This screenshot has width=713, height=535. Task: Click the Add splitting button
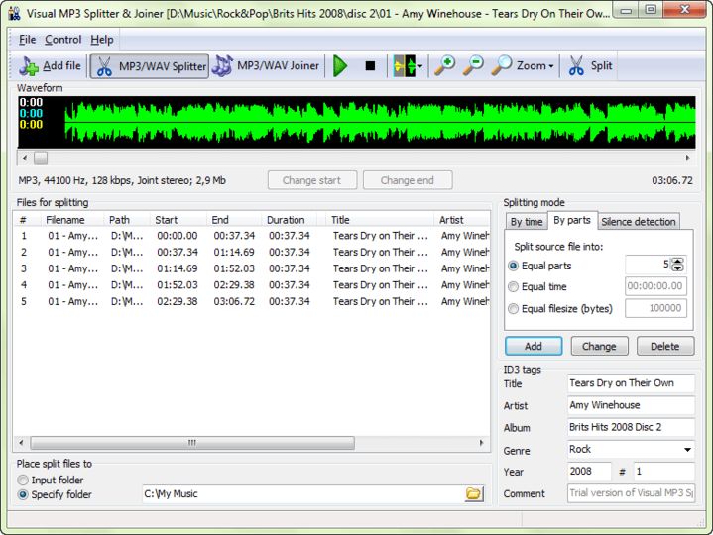click(534, 346)
